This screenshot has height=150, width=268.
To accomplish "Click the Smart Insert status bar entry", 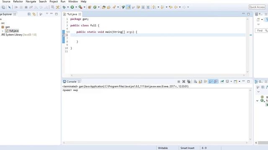I will pos(187,148).
